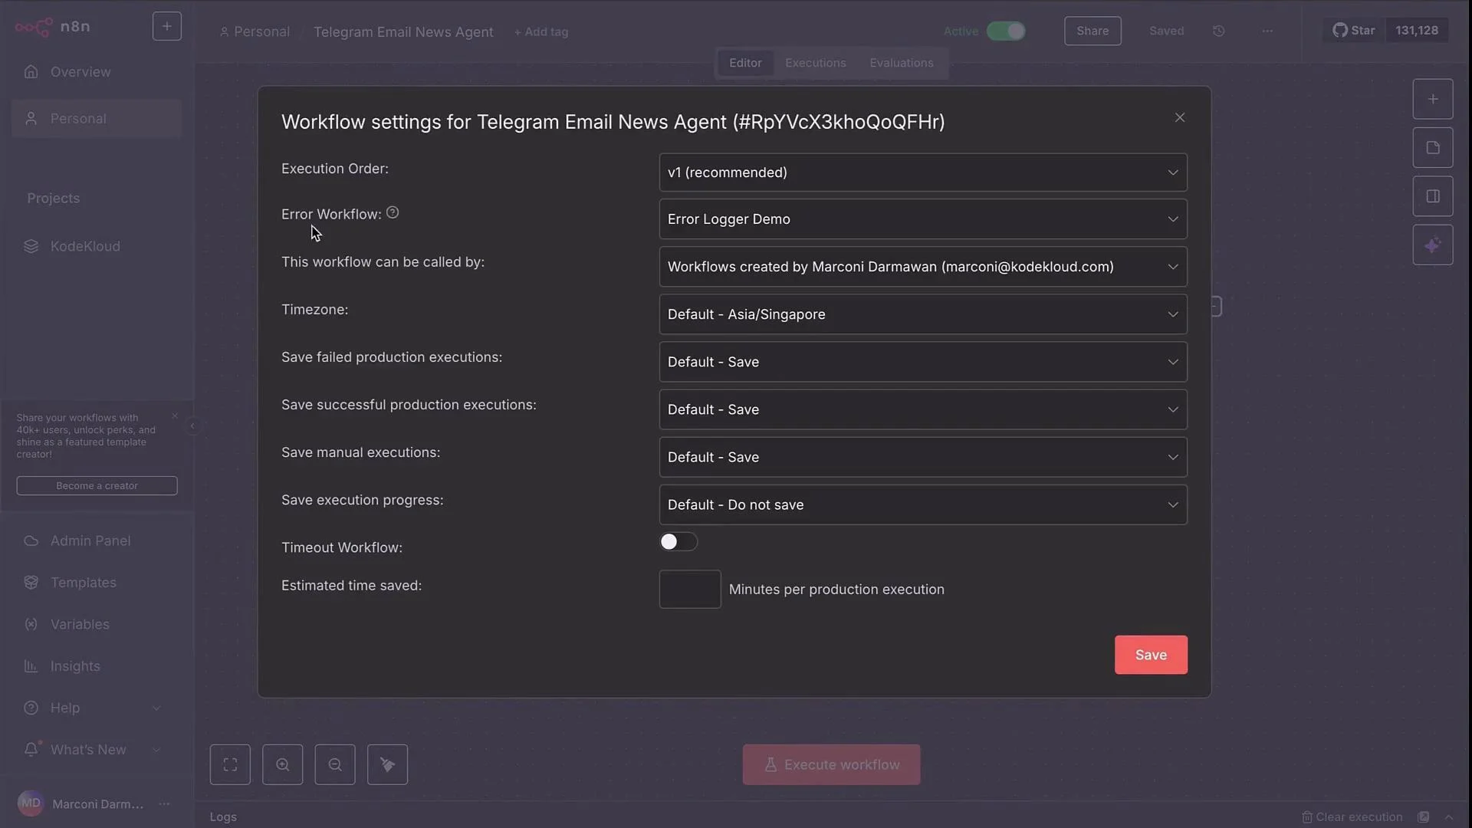Click the fit-to-view canvas icon
Image resolution: width=1472 pixels, height=828 pixels.
tap(230, 764)
